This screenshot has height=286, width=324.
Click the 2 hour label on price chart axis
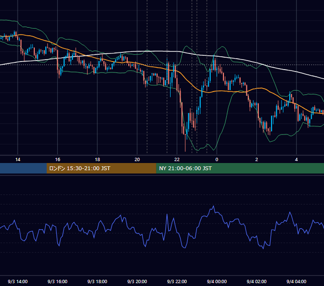coord(257,160)
